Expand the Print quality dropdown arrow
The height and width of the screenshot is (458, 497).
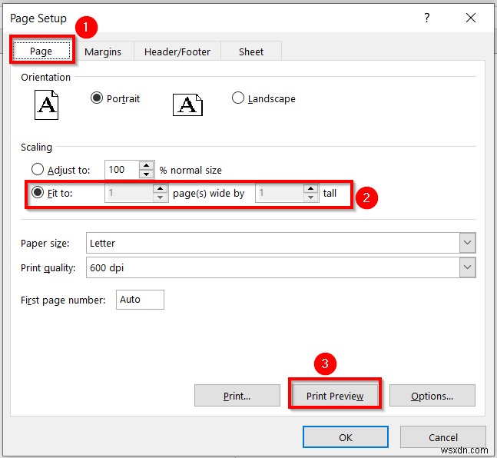(467, 267)
